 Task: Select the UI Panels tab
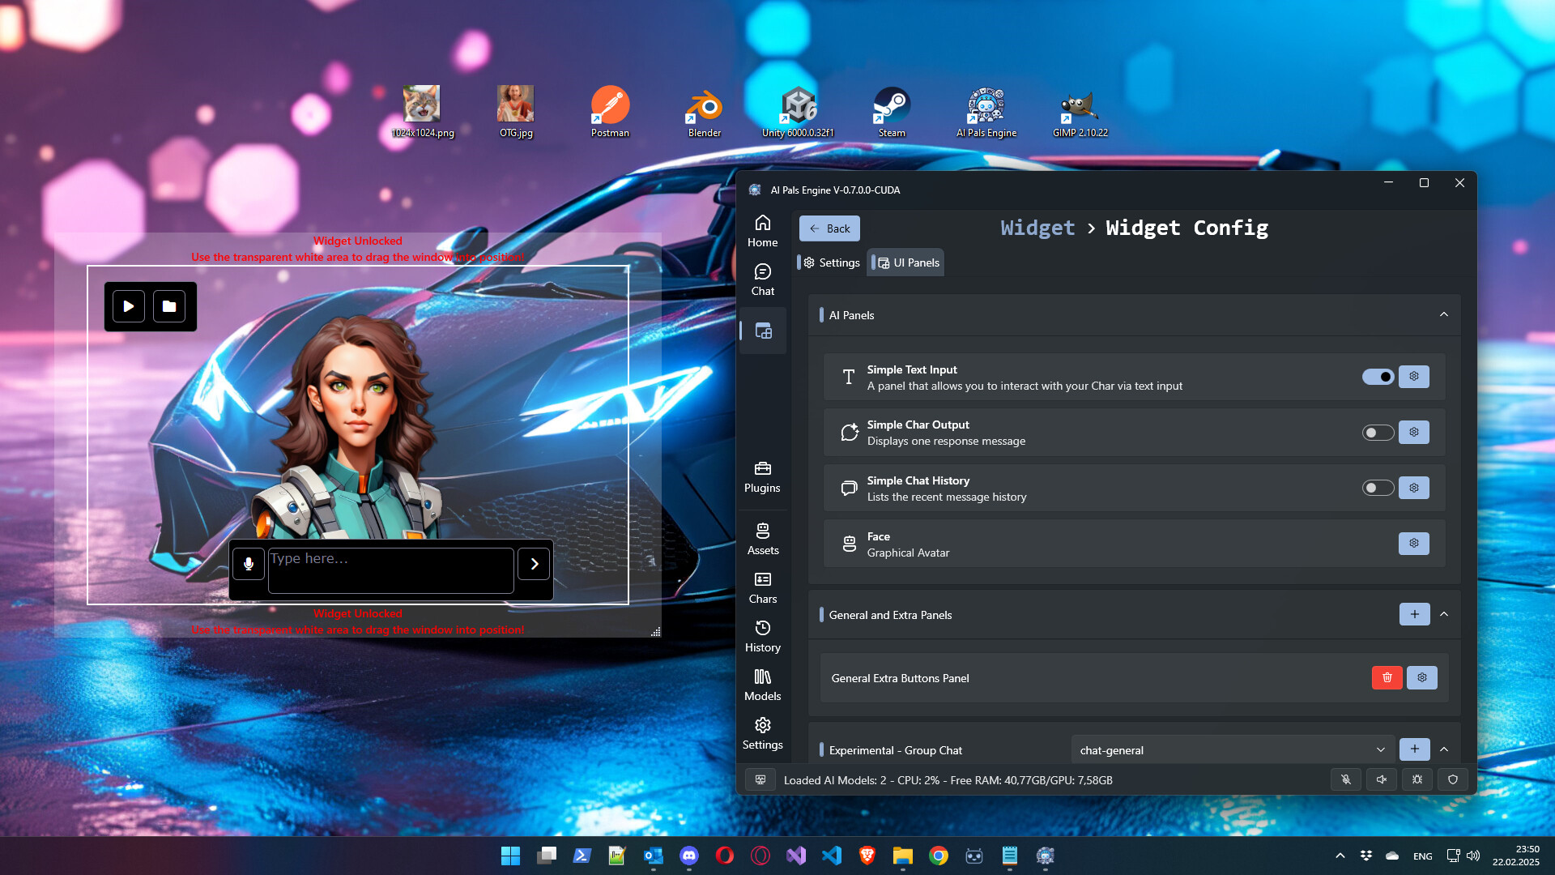(x=905, y=262)
